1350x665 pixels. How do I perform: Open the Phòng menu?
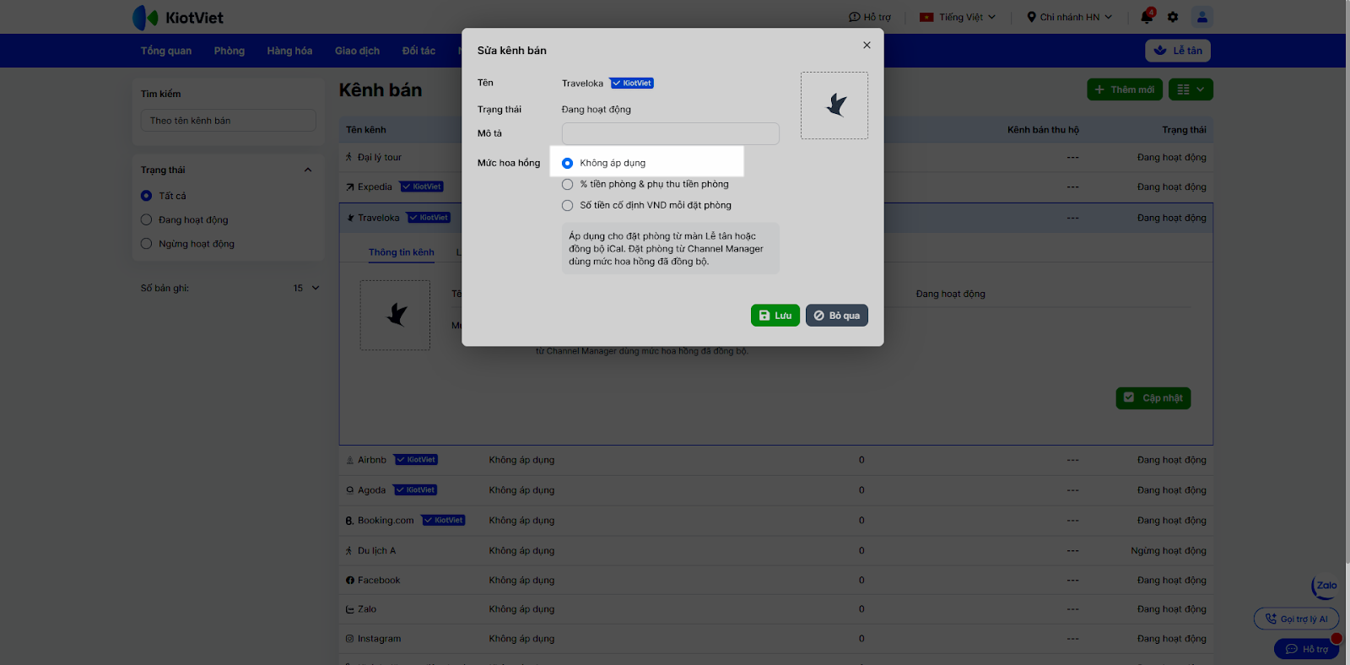(229, 51)
